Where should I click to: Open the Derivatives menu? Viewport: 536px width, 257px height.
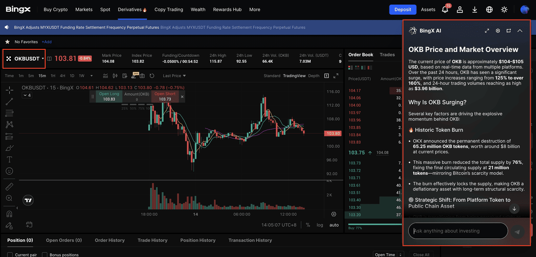tap(132, 10)
